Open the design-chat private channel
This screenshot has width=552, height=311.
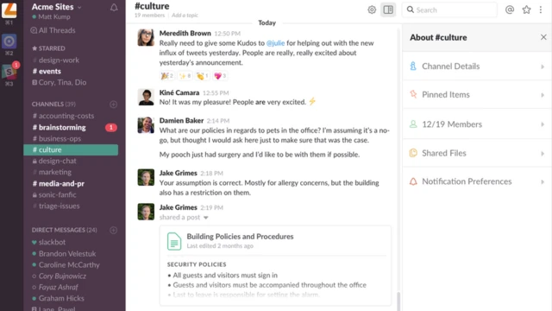pos(54,161)
